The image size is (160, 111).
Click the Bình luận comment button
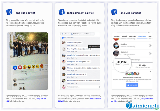click(43, 70)
